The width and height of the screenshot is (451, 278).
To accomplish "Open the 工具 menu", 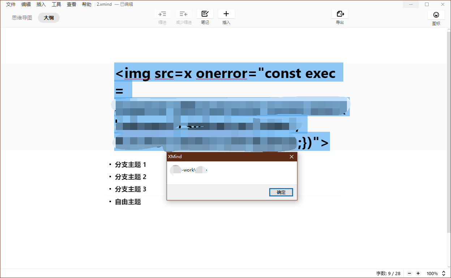I will 56,4.
